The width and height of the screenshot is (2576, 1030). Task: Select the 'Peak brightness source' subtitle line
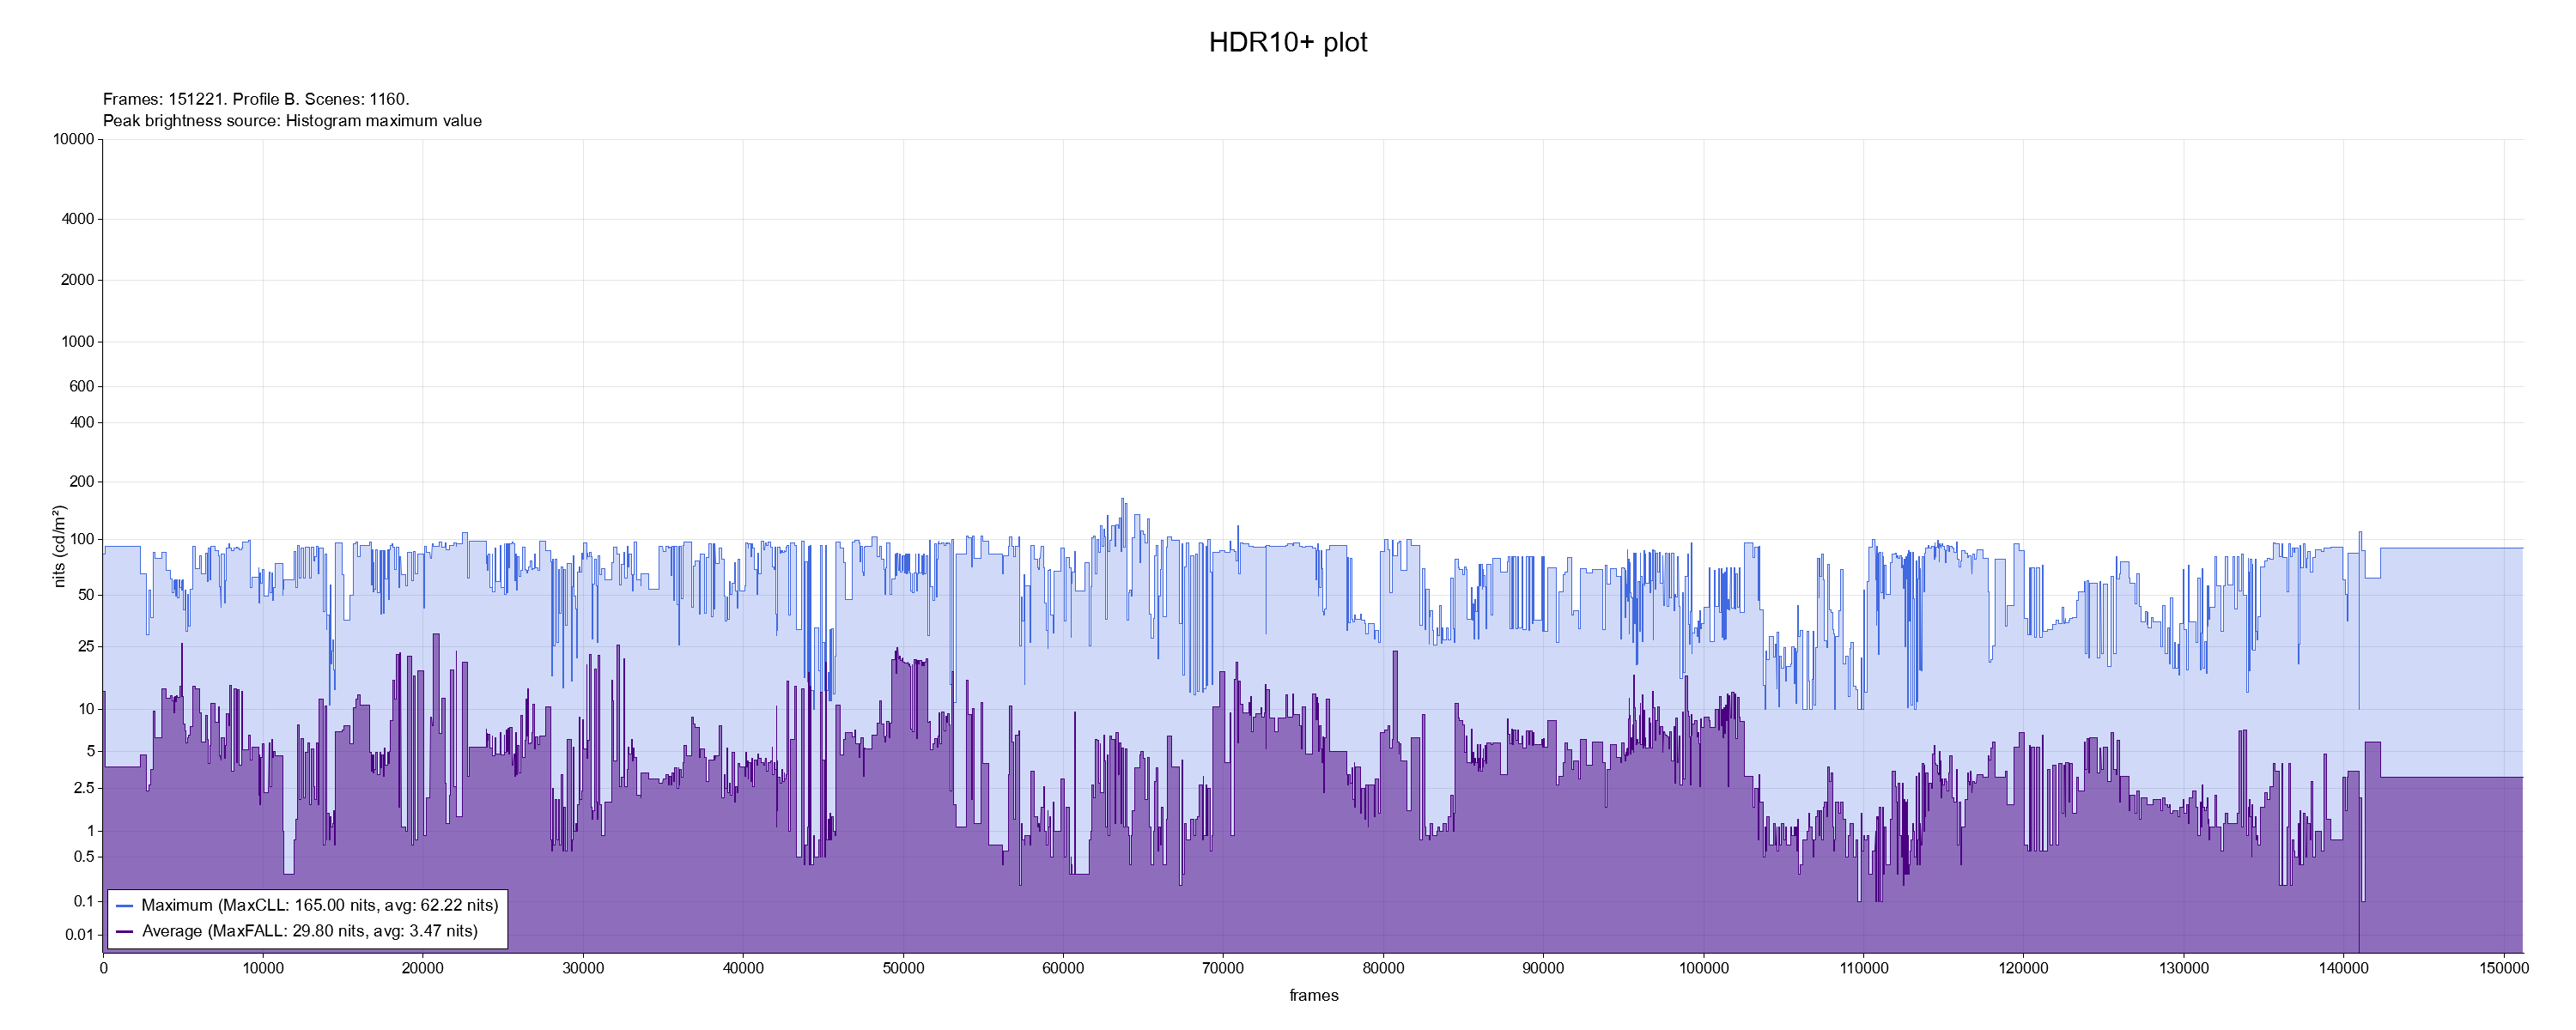(292, 121)
